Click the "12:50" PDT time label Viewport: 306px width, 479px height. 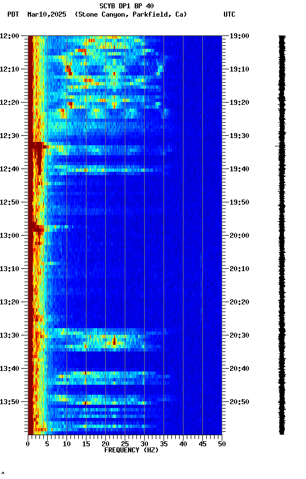[x=9, y=202]
